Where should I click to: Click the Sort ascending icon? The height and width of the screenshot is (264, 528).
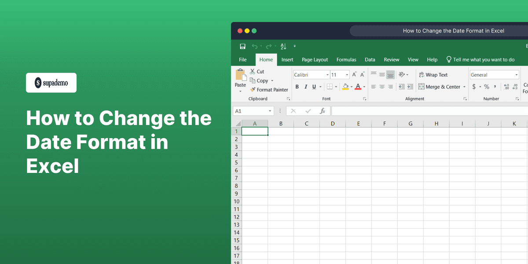283,46
